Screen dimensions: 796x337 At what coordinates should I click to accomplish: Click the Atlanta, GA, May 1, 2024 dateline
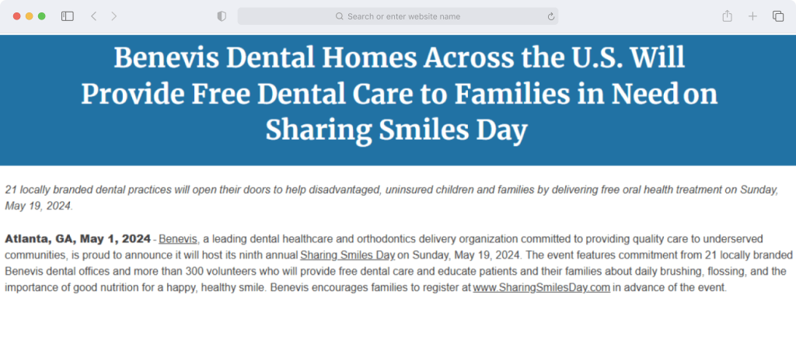[78, 238]
